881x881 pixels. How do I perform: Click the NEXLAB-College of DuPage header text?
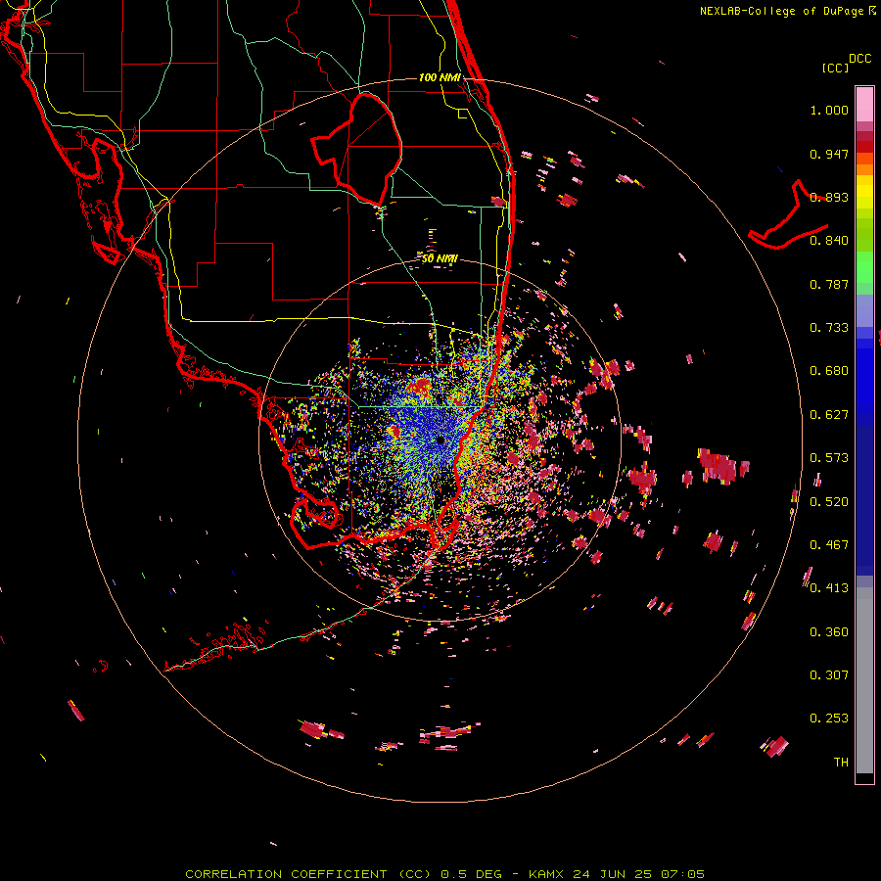coord(781,11)
